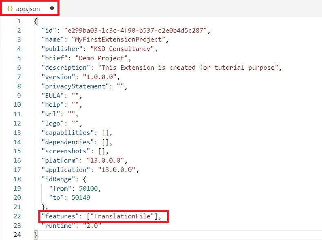Screen dimensions: 322x240
Task: Click the closing brace on line 24
Action: [36, 235]
